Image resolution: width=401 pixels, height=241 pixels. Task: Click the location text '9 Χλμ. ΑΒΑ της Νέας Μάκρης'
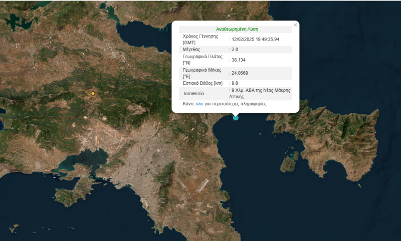261,90
